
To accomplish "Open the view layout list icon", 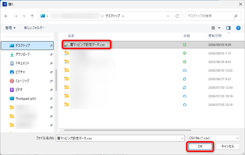I will point(213,28).
